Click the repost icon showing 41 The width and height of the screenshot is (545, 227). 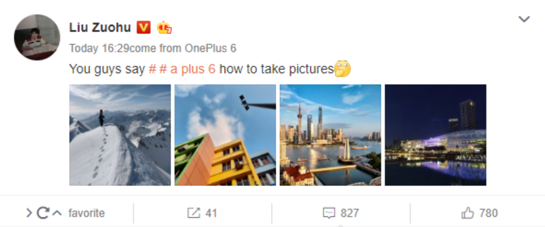point(193,213)
